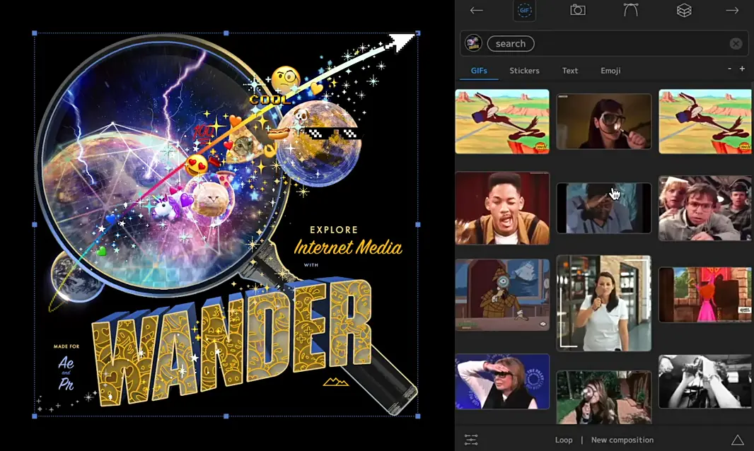
Task: Switch to the Stickers tab
Action: [x=524, y=71]
